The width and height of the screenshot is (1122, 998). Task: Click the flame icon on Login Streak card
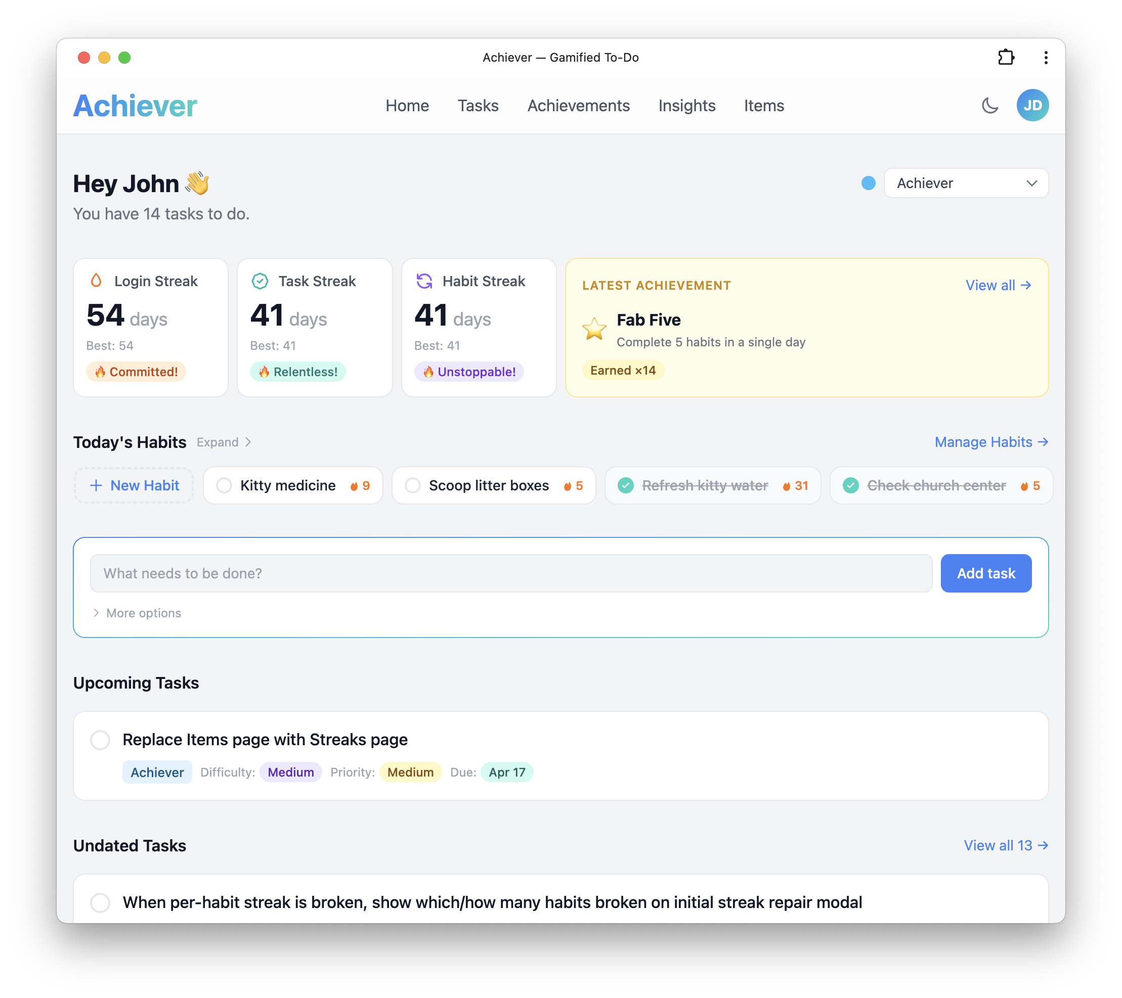96,281
